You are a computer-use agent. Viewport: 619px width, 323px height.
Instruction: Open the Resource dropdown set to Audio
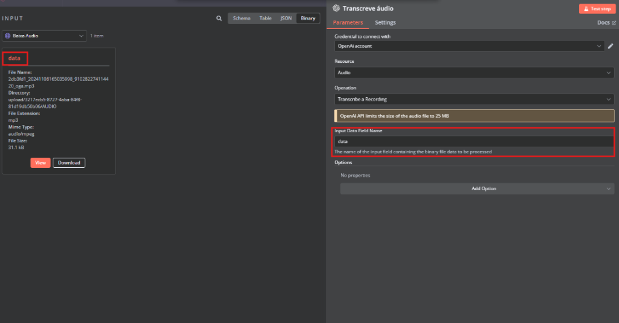tap(474, 72)
